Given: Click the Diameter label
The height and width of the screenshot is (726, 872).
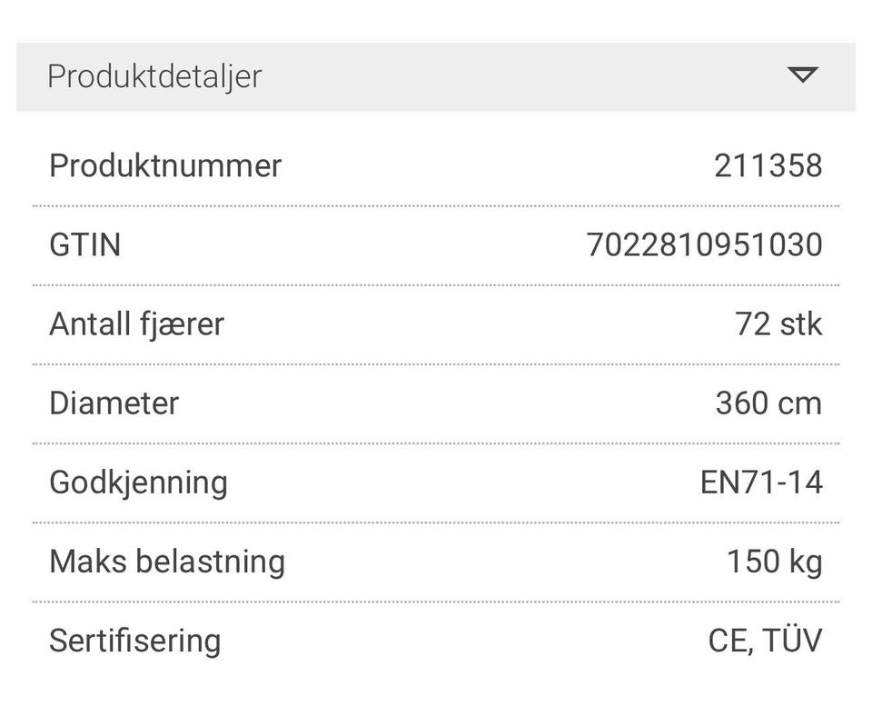Looking at the screenshot, I should 114,403.
